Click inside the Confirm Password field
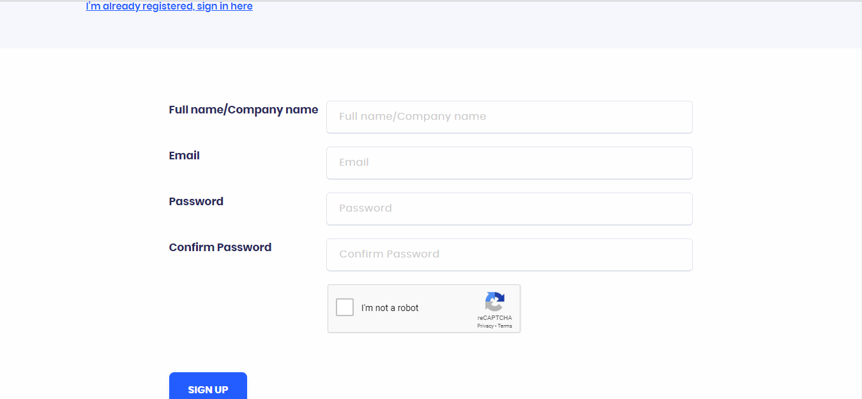Screen dimensions: 862x399 [509, 254]
